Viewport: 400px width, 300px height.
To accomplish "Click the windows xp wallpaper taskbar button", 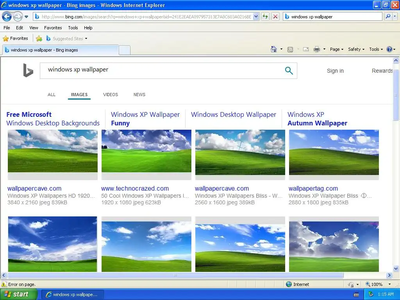I will [x=72, y=295].
